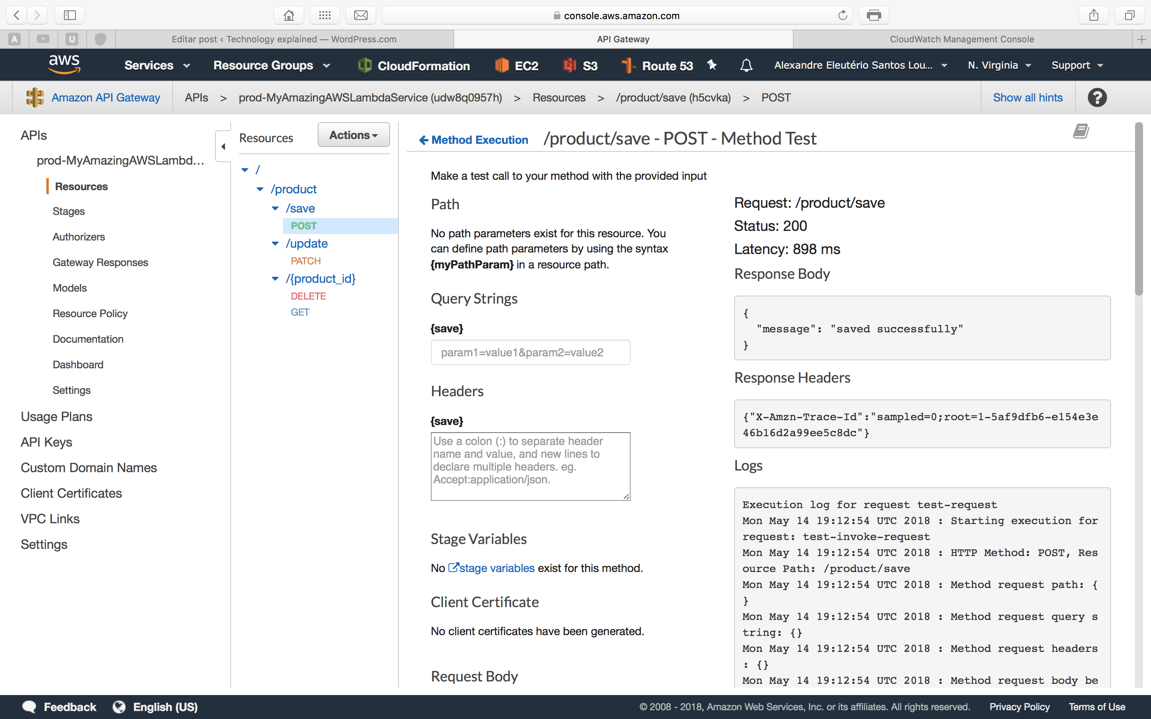Toggle the Safari sidebar button
The width and height of the screenshot is (1151, 719).
point(70,15)
